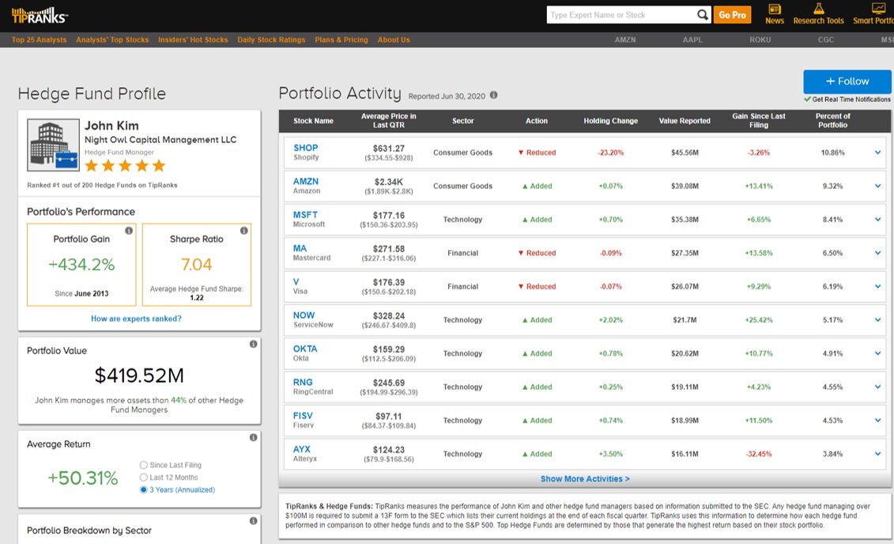This screenshot has width=894, height=544.
Task: Open the SHOP stock link
Action: click(306, 148)
